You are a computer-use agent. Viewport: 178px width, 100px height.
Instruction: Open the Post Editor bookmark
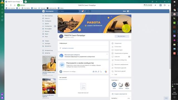pos(26,8)
